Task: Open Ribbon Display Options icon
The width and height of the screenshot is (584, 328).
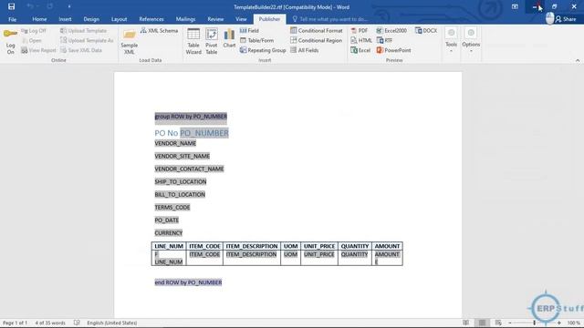Action: (515, 6)
